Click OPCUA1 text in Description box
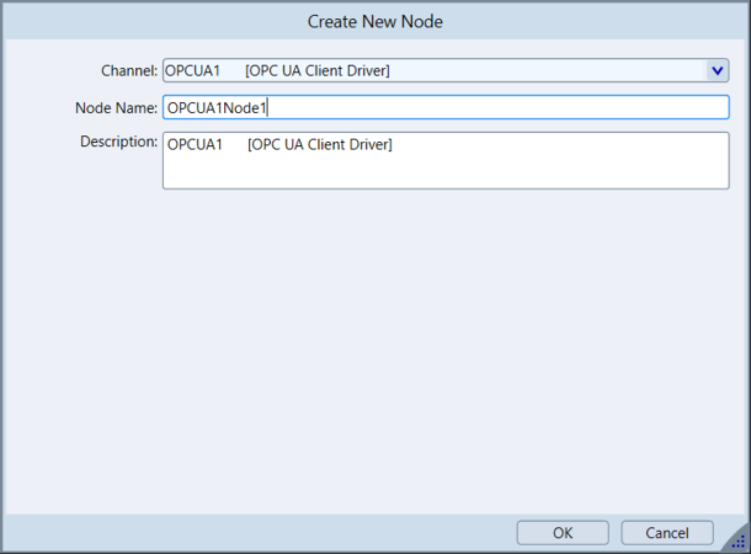 195,145
